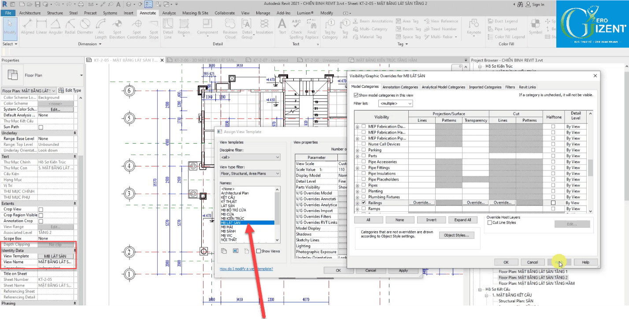The image size is (629, 319).
Task: Toggle Show Views checkbox
Action: (259, 251)
